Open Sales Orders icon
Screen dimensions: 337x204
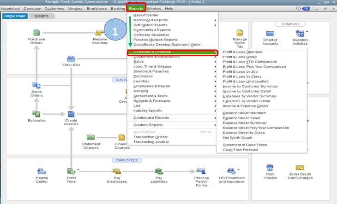(36, 85)
